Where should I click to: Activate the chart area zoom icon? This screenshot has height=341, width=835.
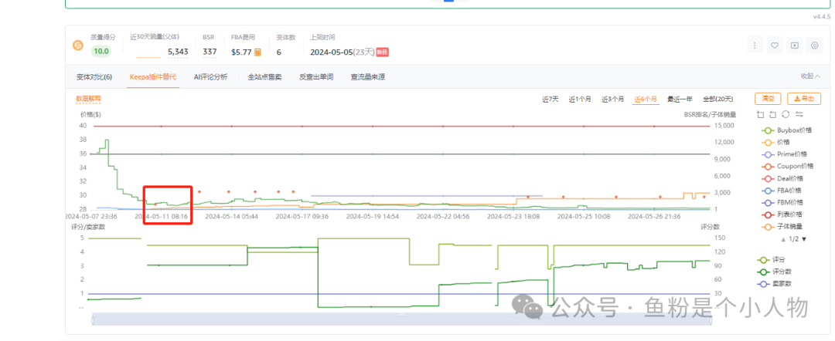coord(760,114)
